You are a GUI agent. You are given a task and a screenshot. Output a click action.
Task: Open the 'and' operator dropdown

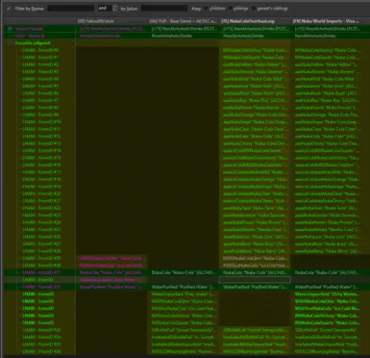108,9
